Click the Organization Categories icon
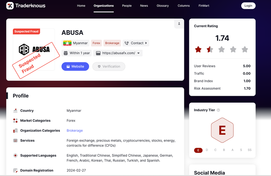The height and width of the screenshot is (176, 271). [x=15, y=131]
